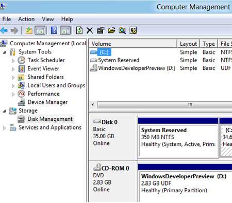The image size is (232, 203).
Task: Click the volume list left scroll arrow
Action: 93,104
